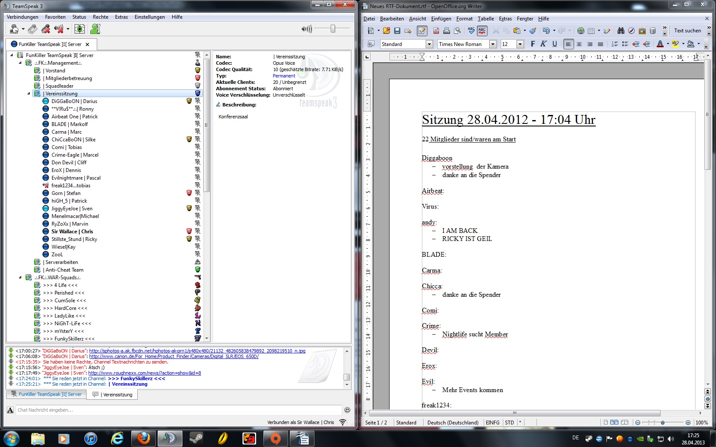Viewport: 716px width, 447px height.
Task: Print the document with the printer icon
Action: [447, 31]
